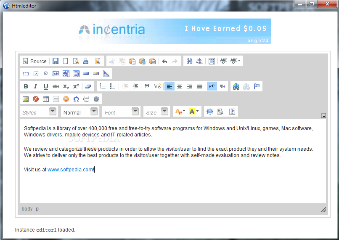Align text right
This screenshot has width=339, height=240.
pyautogui.click(x=190, y=86)
